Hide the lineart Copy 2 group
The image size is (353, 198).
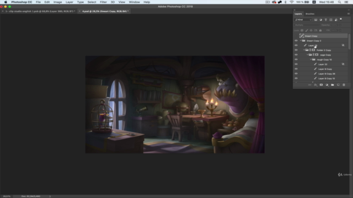[296, 41]
